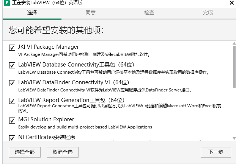
Task: Toggle LabVIEW DataFinder Connectivity VI checkbox
Action: pyautogui.click(x=12, y=83)
